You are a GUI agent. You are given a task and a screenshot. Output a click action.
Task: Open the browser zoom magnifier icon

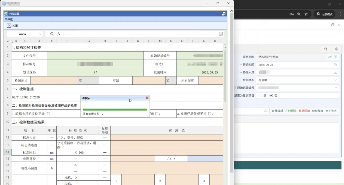[x=299, y=14]
